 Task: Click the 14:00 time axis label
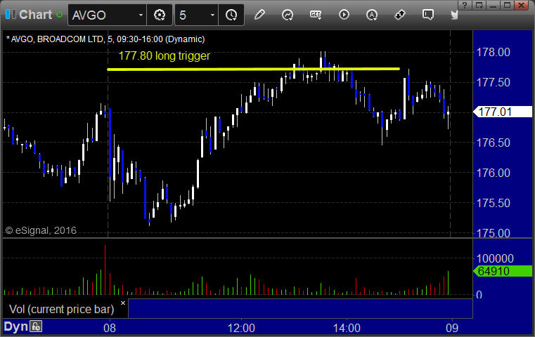pos(347,328)
